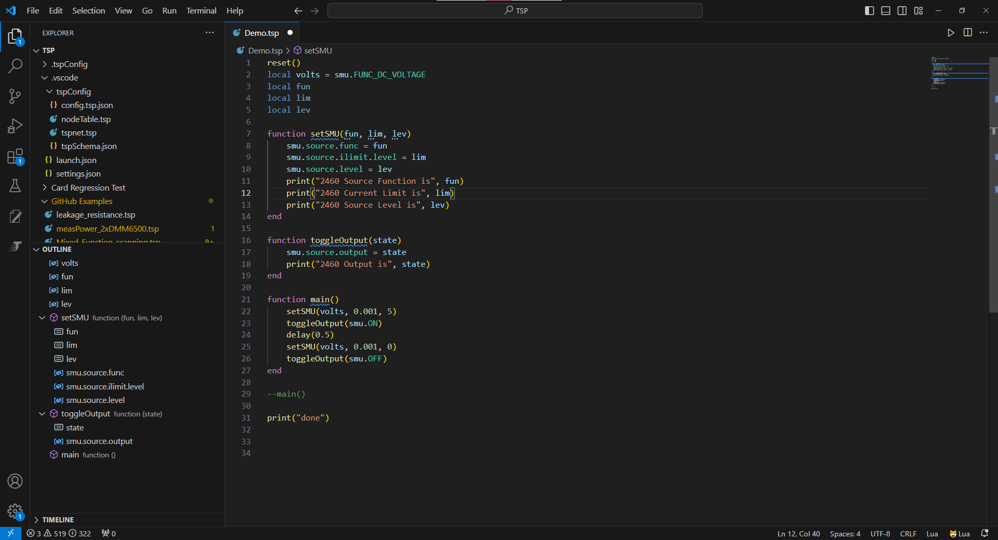This screenshot has width=998, height=540.
Task: Select the Demo.tsp editor tab
Action: (261, 33)
